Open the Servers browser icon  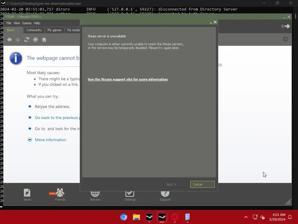(x=95, y=194)
